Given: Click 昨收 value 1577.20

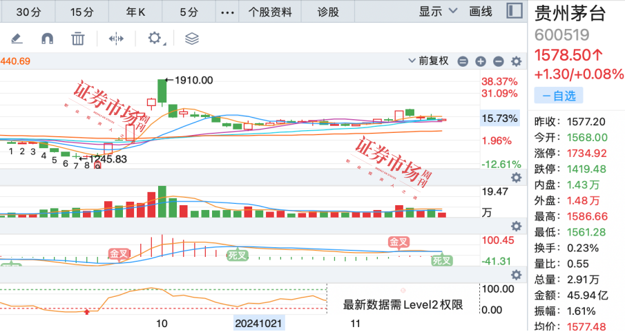Looking at the screenshot, I should 586,122.
